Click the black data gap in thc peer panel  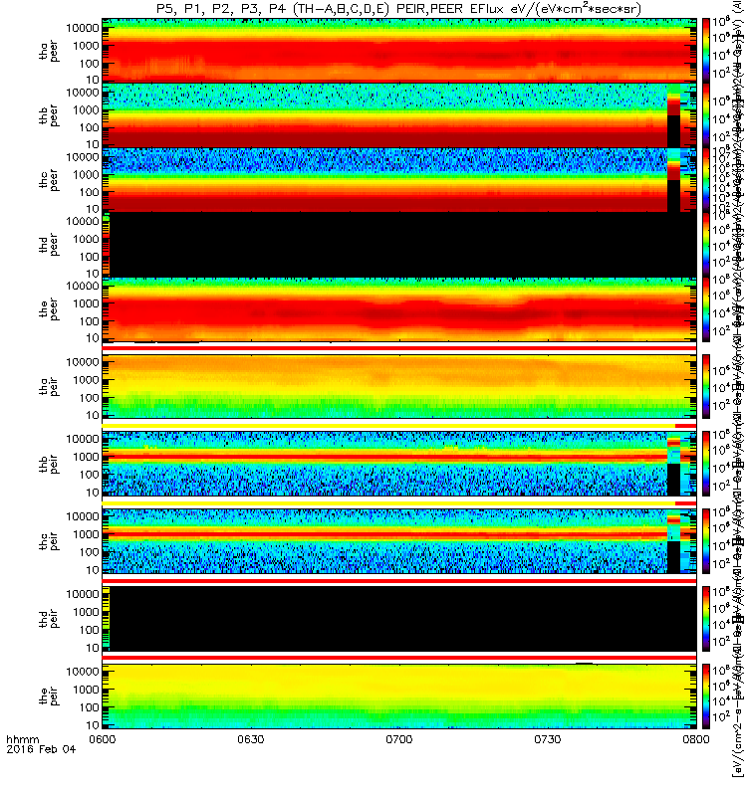click(x=673, y=195)
